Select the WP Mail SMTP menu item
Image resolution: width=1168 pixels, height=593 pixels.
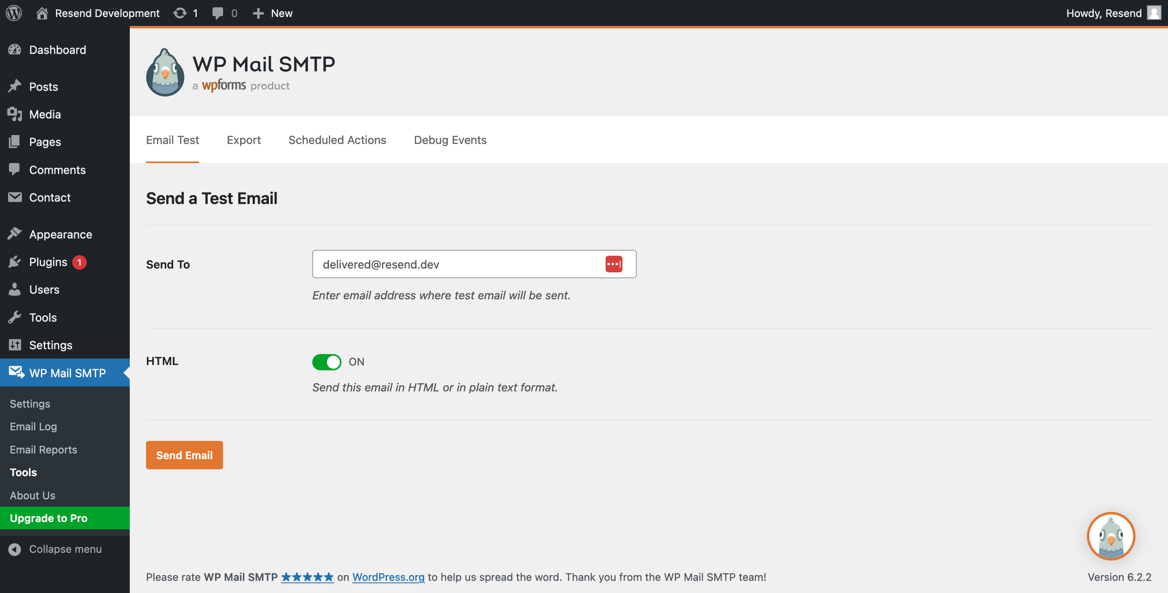pyautogui.click(x=65, y=373)
